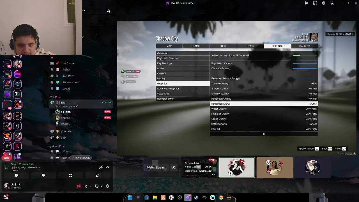Unmute the stream preview speaker icon

(x=213, y=174)
